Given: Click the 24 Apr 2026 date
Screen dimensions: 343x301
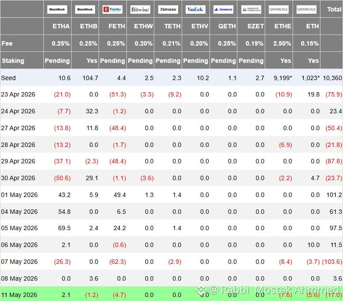Looking at the screenshot, I should click(18, 111).
